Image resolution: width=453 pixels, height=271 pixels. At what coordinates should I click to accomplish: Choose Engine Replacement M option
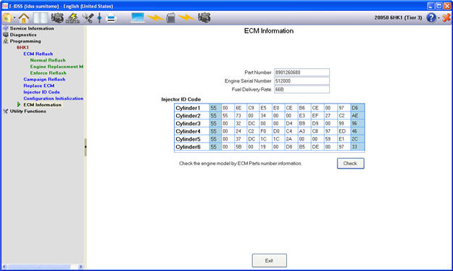(57, 67)
